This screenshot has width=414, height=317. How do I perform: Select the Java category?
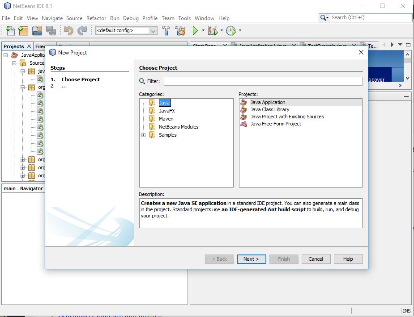164,103
